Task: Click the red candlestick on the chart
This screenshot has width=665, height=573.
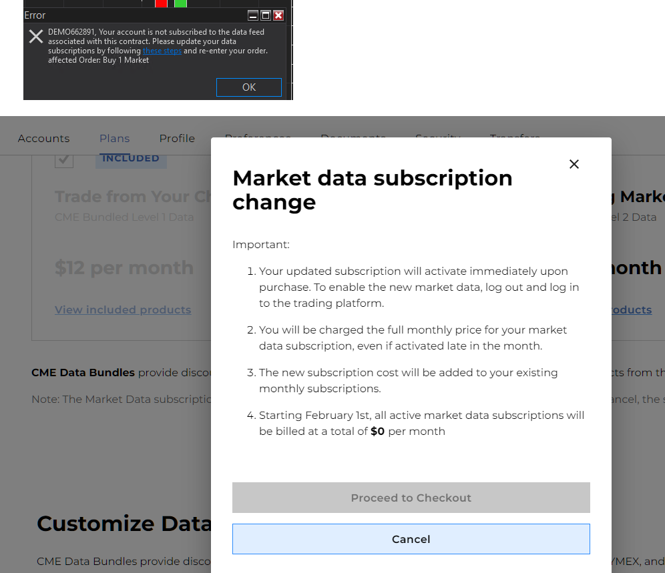Action: (x=161, y=4)
